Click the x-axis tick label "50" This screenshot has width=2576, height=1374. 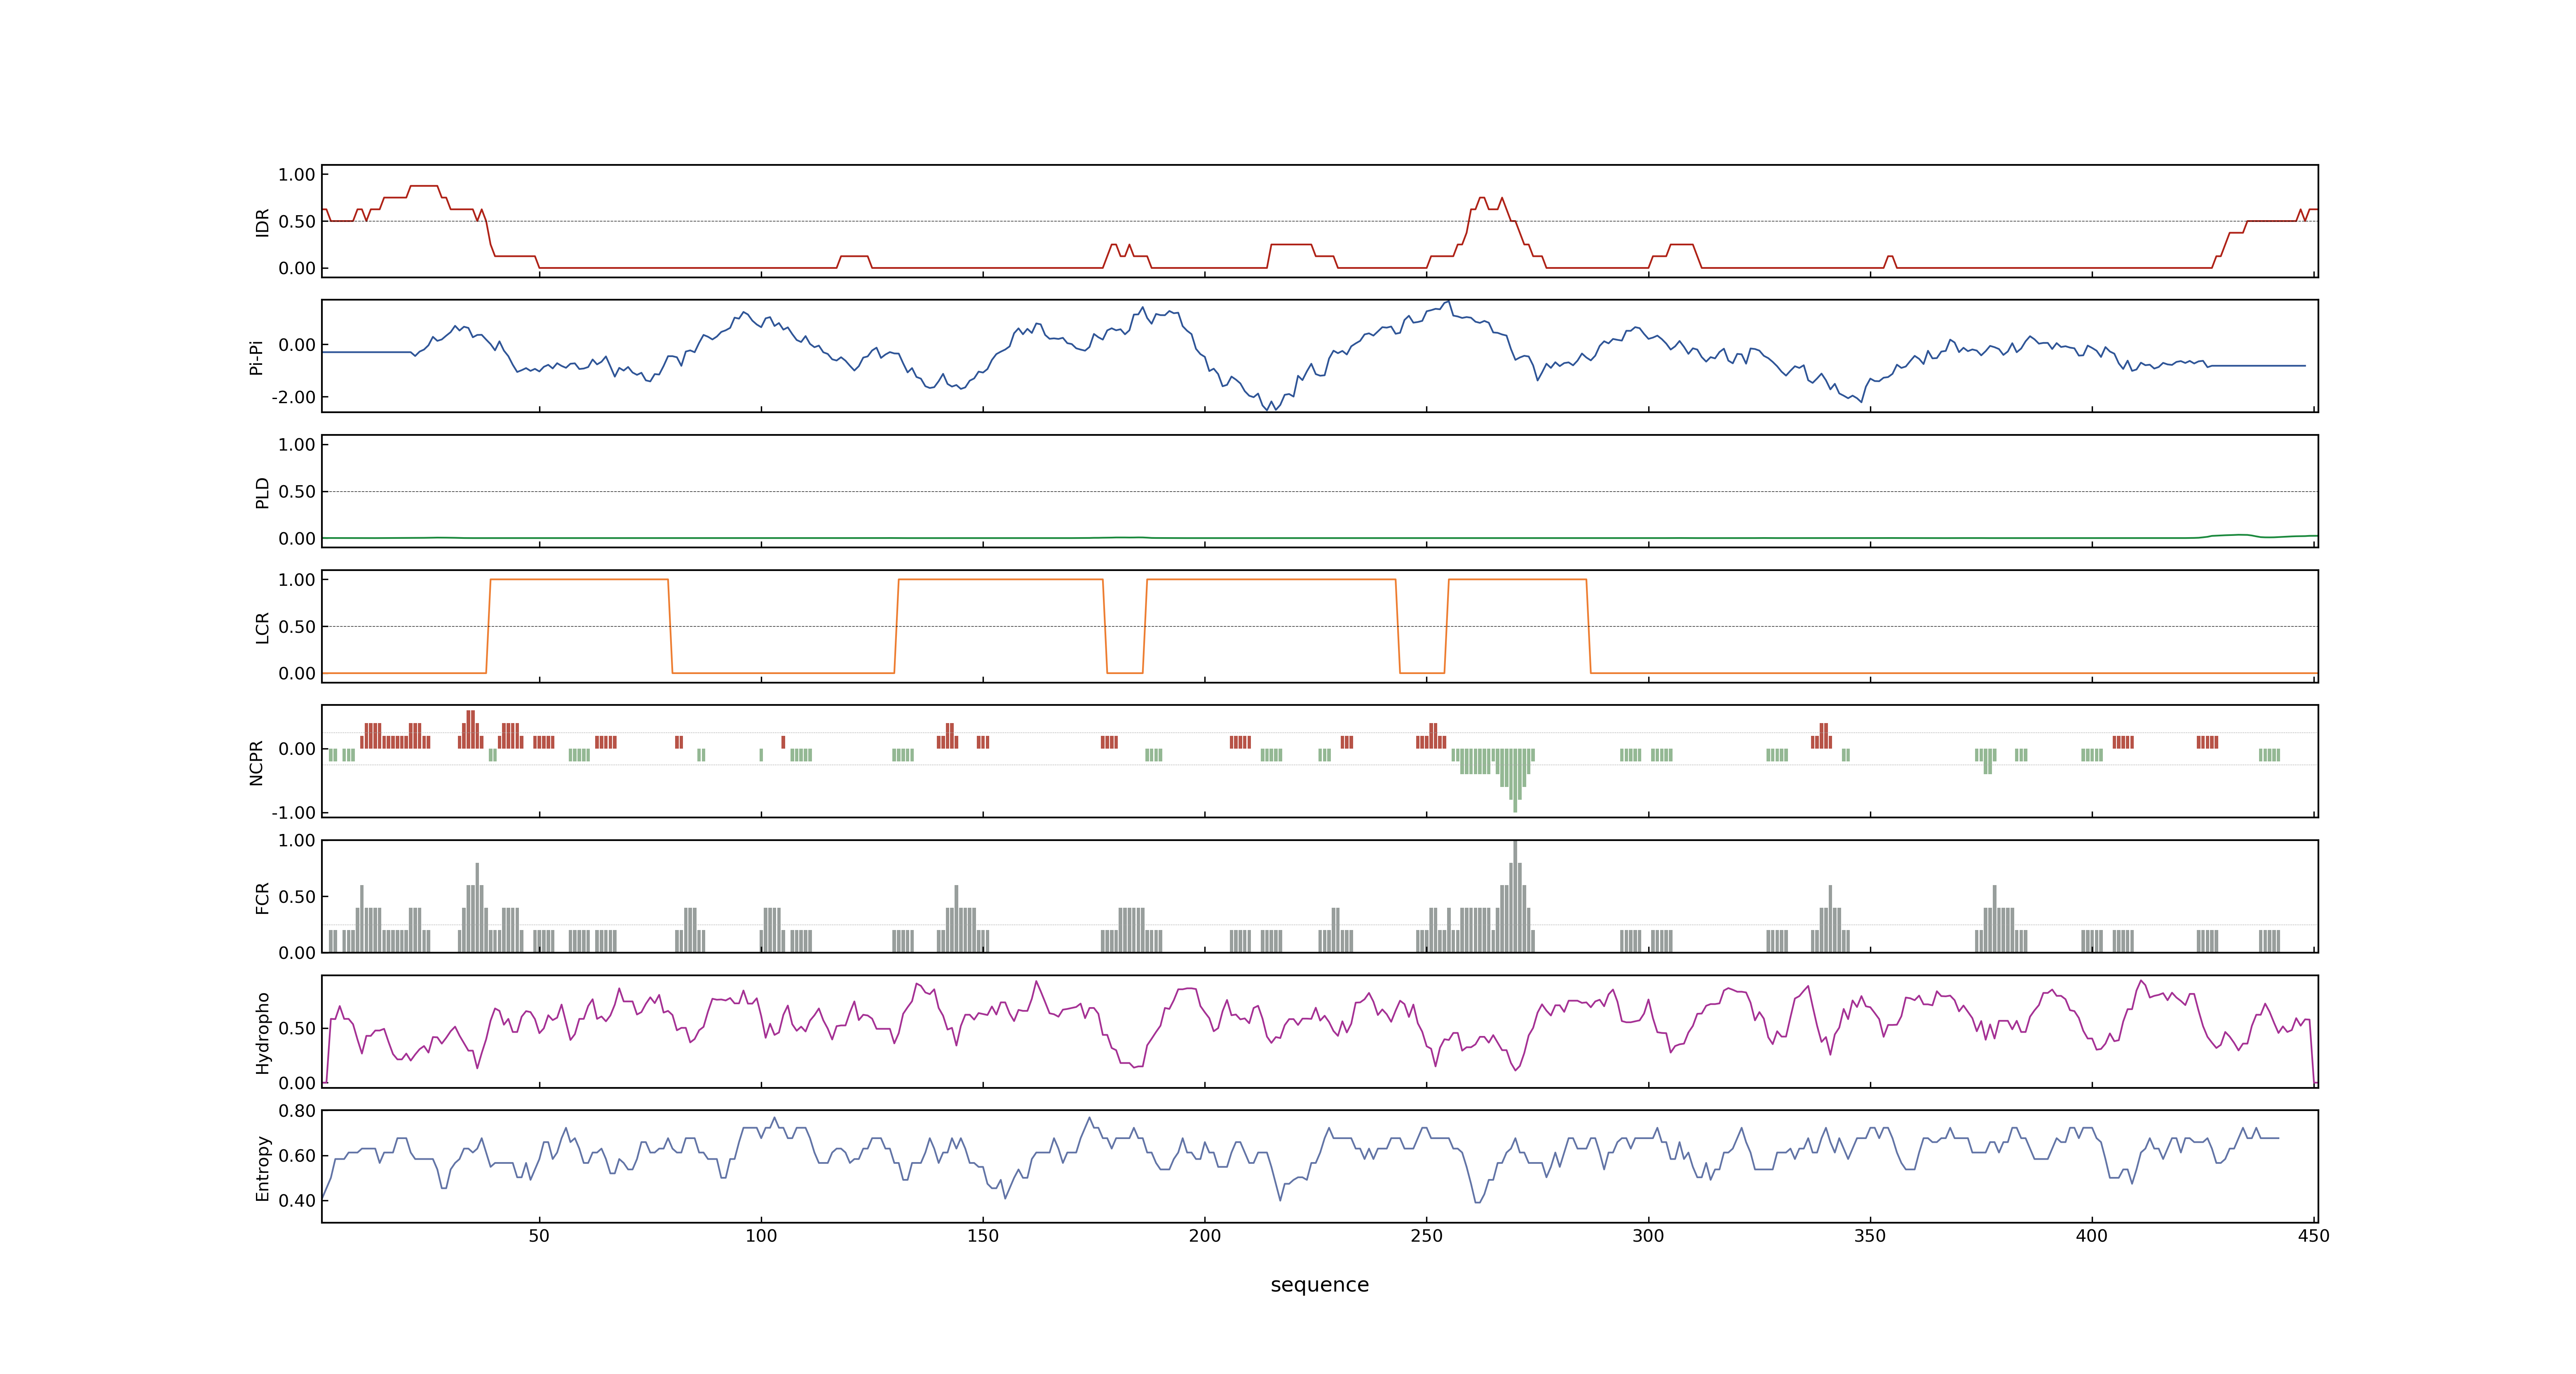pos(539,1236)
